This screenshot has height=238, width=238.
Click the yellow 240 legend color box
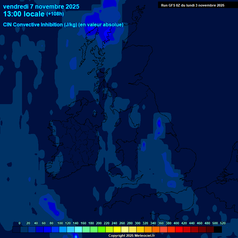tap(117, 229)
